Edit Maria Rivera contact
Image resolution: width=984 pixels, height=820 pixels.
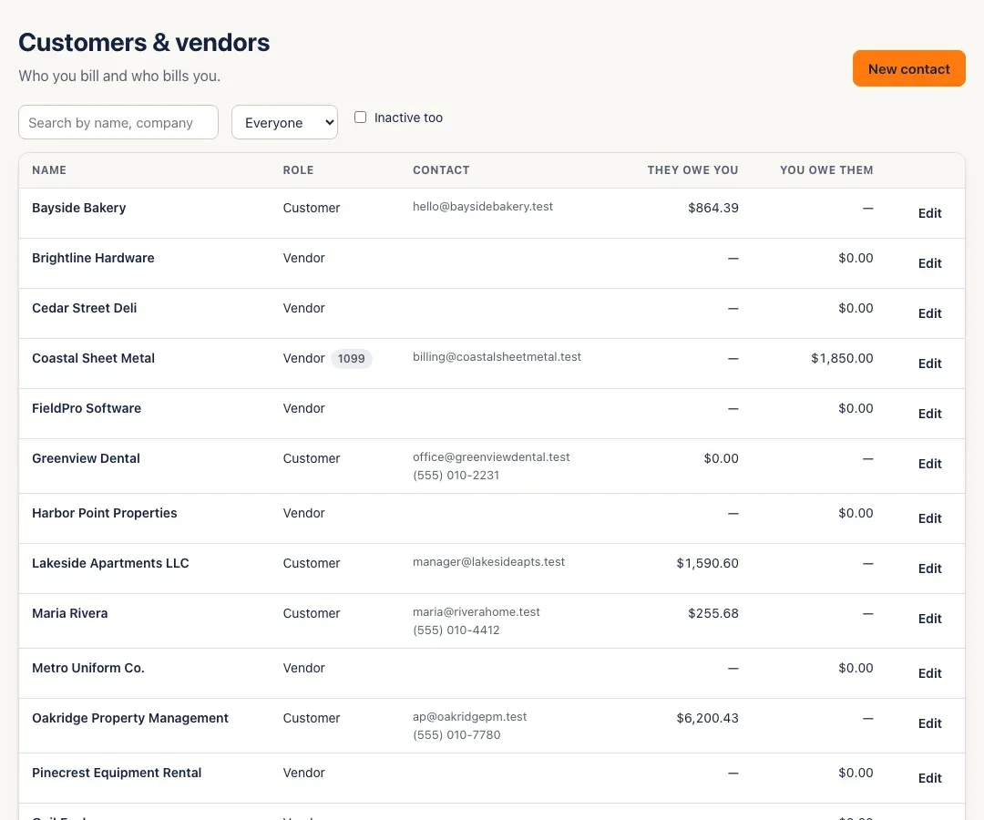click(x=929, y=620)
